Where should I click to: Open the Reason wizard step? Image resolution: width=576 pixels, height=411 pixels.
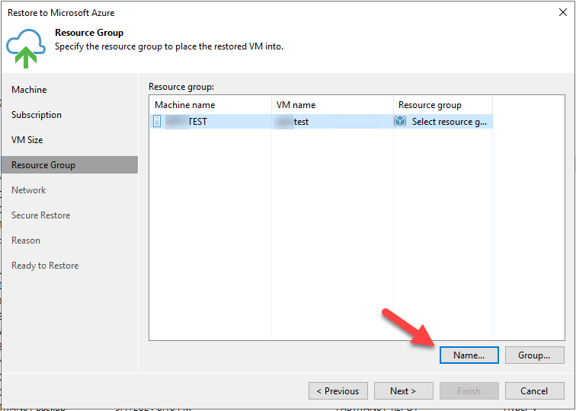[x=26, y=241]
